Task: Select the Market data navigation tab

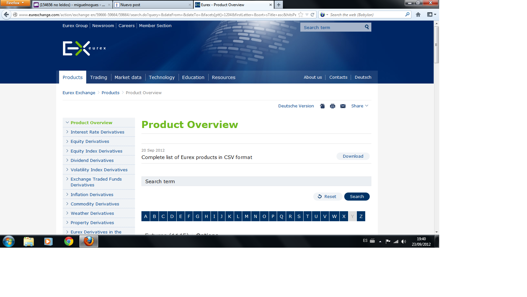Action: (x=128, y=77)
